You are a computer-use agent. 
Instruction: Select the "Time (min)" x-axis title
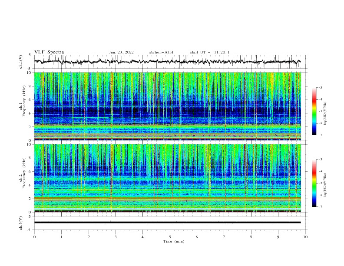pyautogui.click(x=174, y=241)
